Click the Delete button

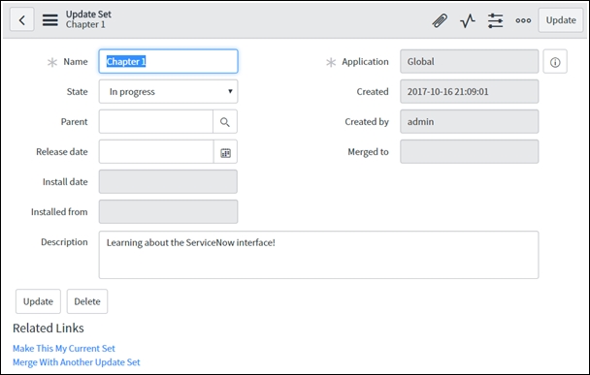87,301
